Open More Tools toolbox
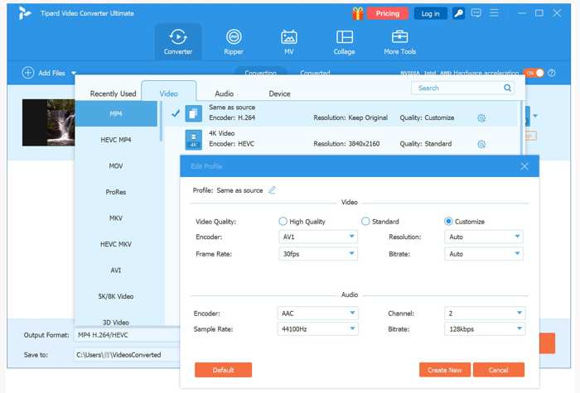580x393 pixels. 399,41
